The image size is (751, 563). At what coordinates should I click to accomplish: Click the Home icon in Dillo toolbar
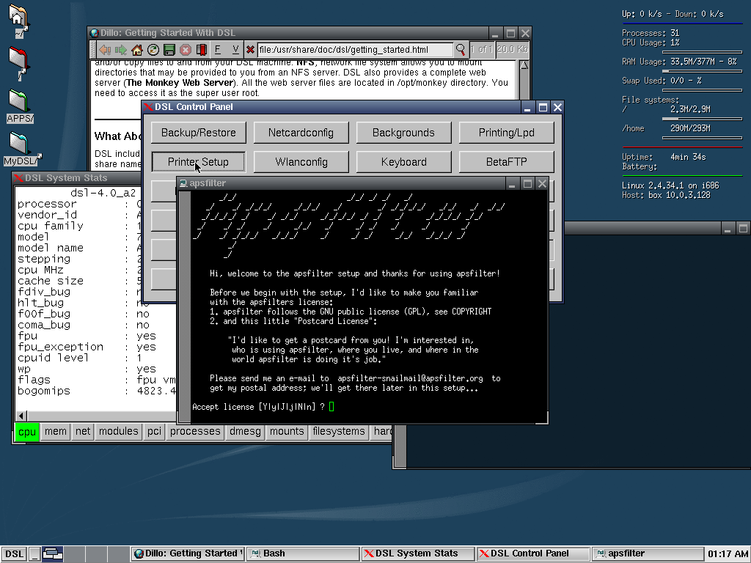pyautogui.click(x=136, y=50)
